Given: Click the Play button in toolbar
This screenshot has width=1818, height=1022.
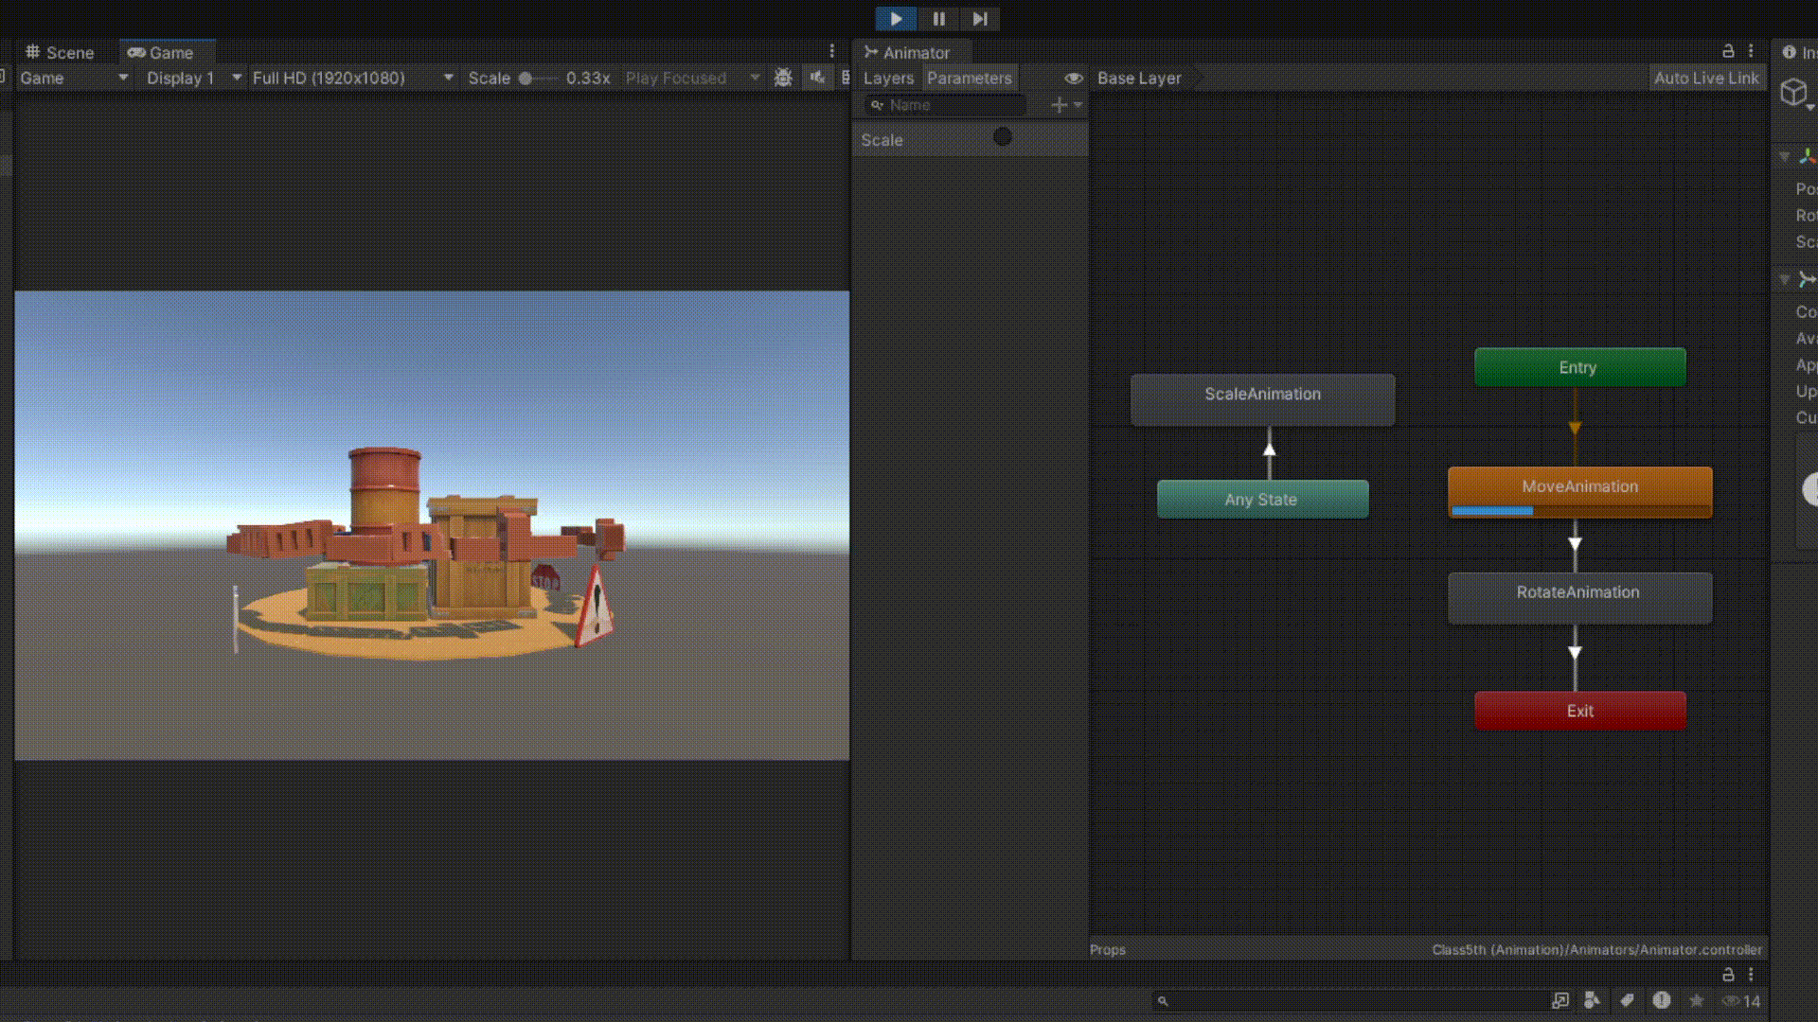Looking at the screenshot, I should [895, 19].
